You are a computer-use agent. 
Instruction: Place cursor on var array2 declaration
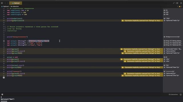tap(25, 43)
